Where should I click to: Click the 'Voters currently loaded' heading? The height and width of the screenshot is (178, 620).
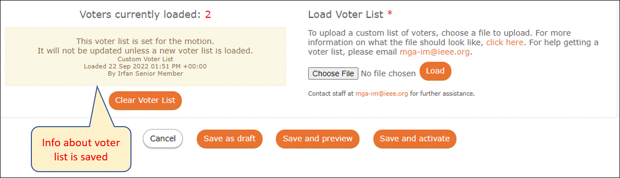point(140,14)
